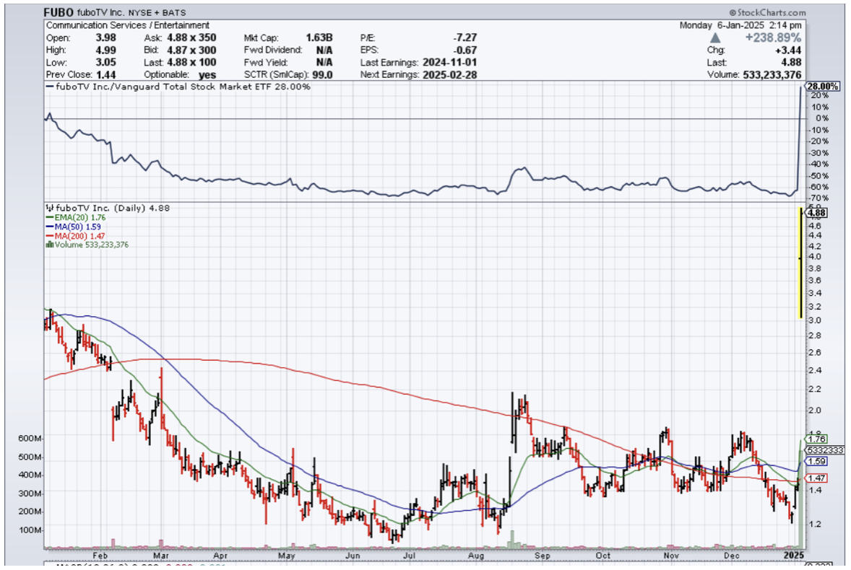Viewport: 851px width, 570px height.
Task: Click the 1.47 MA(200) axis tag
Action: pos(816,478)
